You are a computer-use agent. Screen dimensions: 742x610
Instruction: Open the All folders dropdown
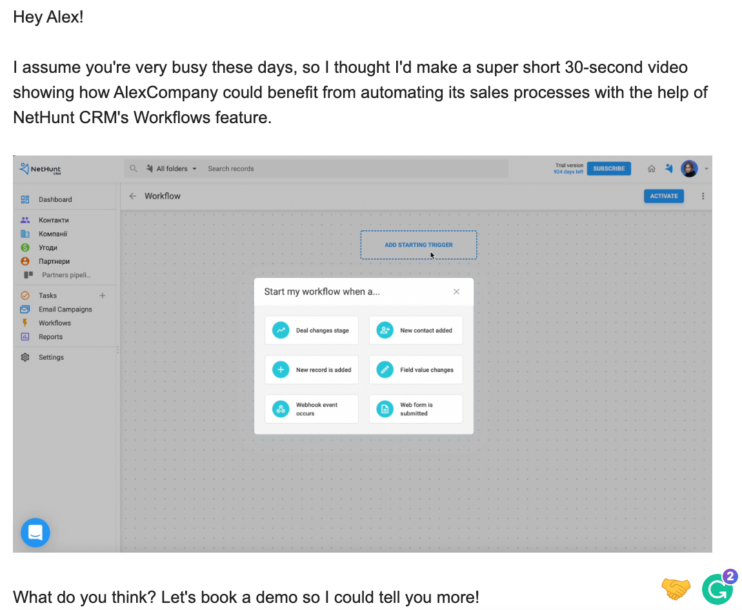pyautogui.click(x=171, y=168)
